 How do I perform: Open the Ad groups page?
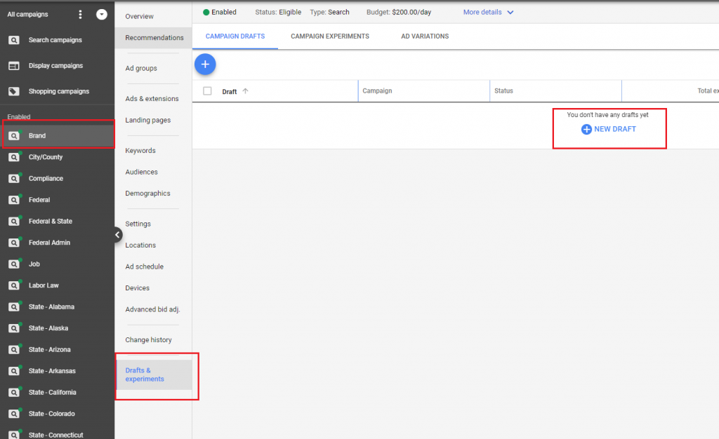click(141, 69)
